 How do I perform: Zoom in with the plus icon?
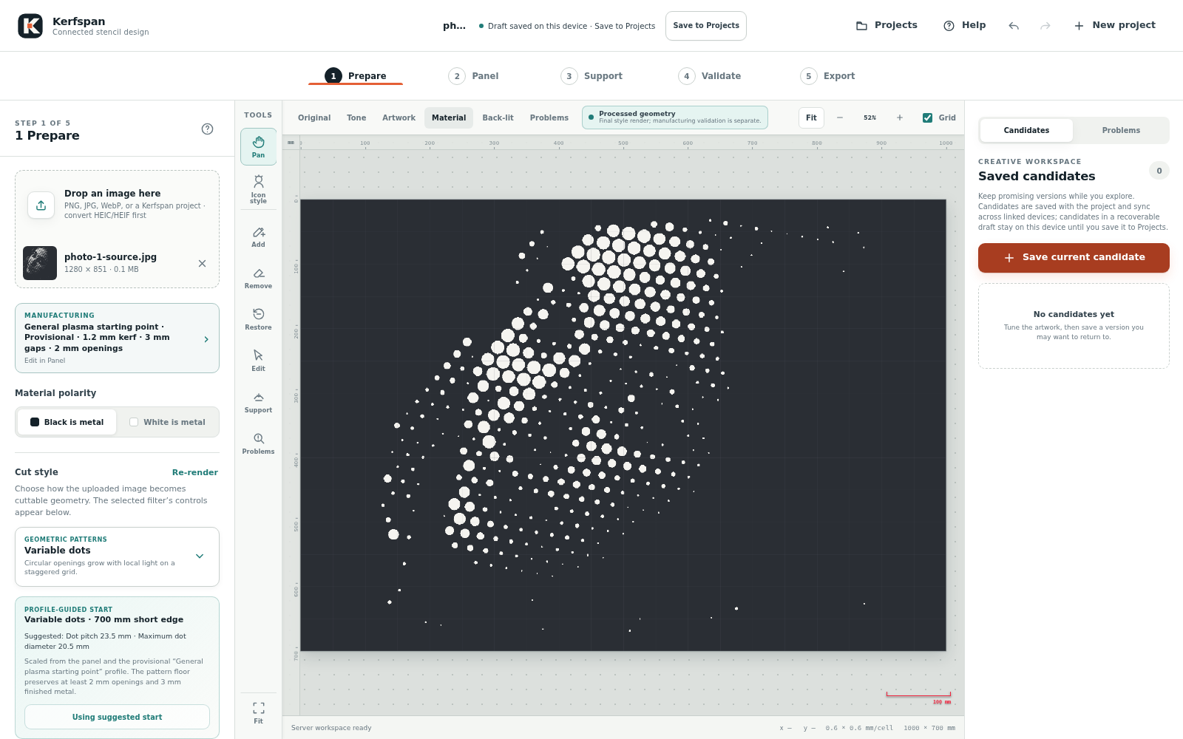pyautogui.click(x=900, y=118)
